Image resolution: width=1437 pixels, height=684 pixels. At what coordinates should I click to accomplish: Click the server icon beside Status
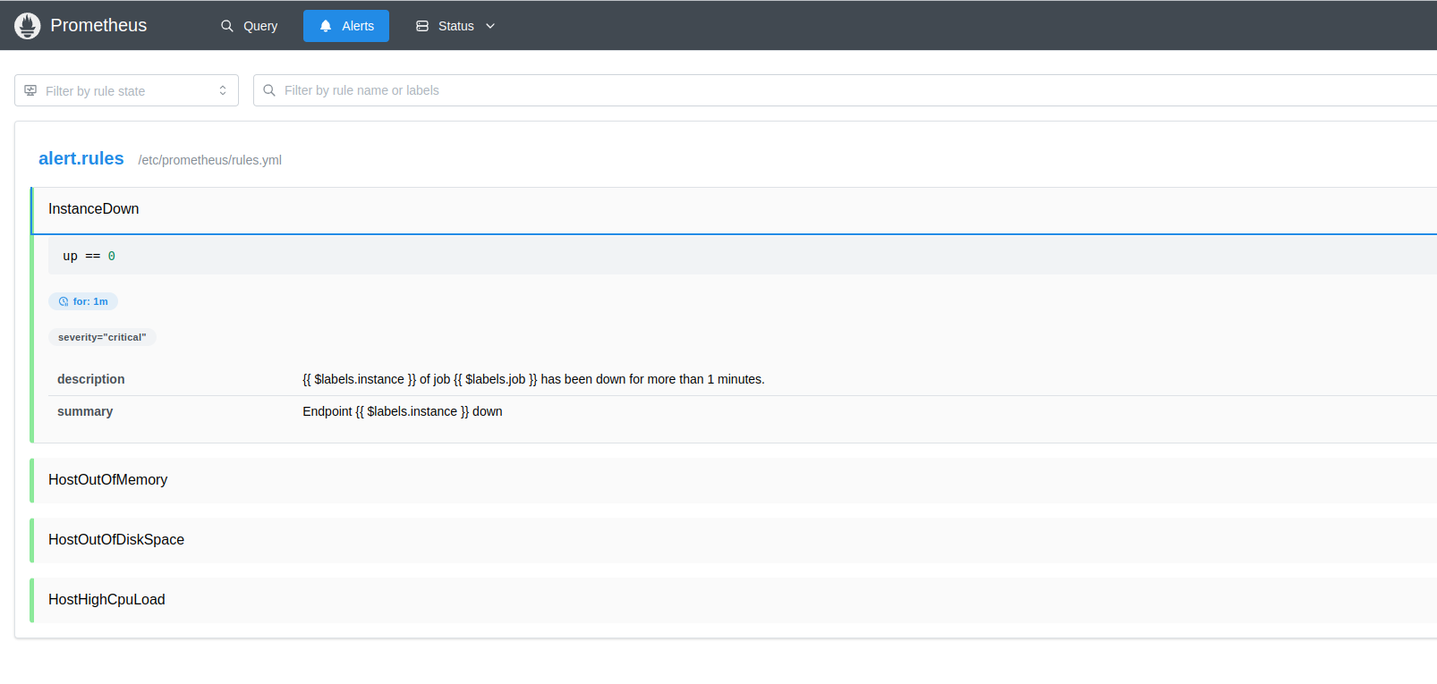pos(422,26)
